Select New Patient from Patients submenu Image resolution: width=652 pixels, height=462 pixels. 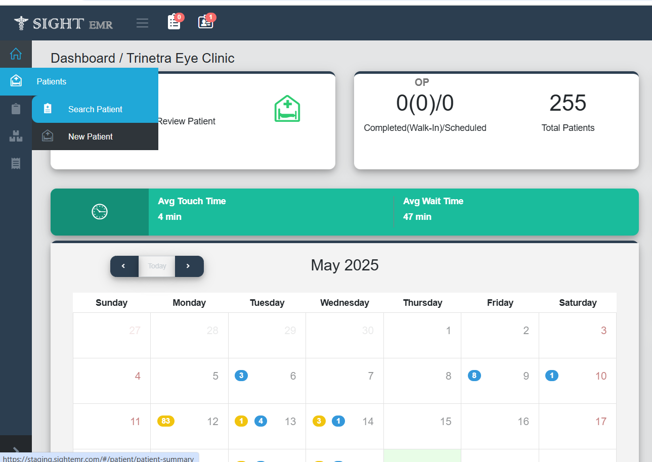90,136
